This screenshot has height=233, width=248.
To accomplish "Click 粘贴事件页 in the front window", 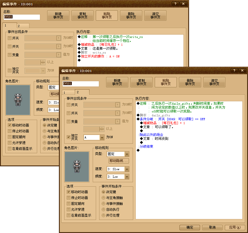I will tap(166, 82).
